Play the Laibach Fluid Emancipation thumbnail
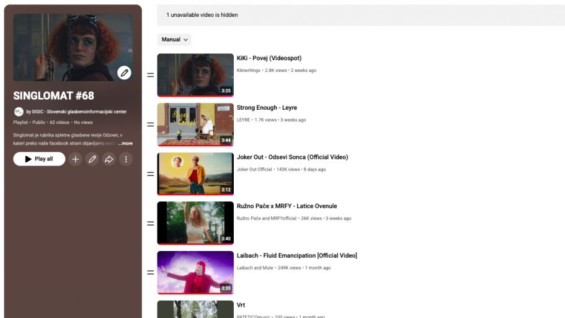Image resolution: width=565 pixels, height=318 pixels. click(x=195, y=273)
